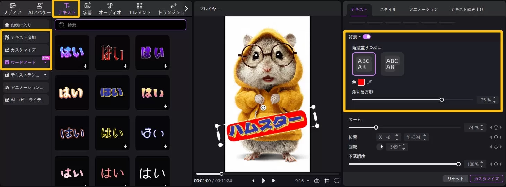Viewport: 506px width, 187px height.
Task: Click the 字幕 subtitles icon
Action: pos(87,9)
